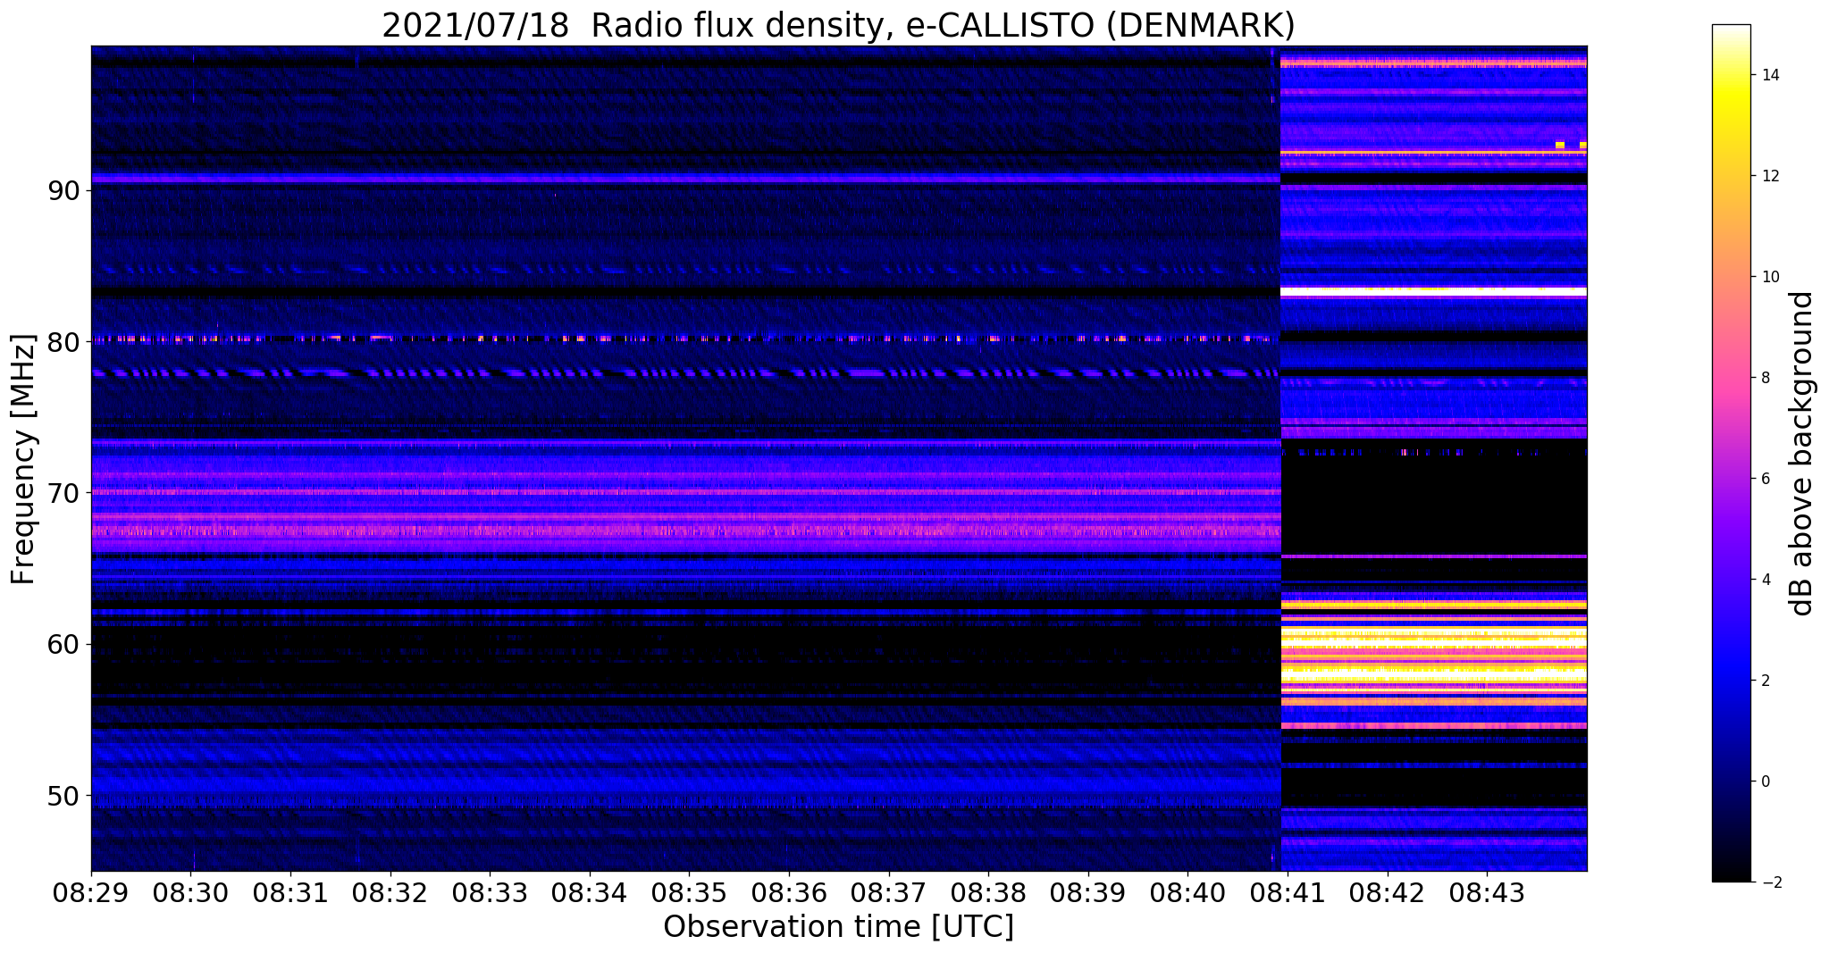The height and width of the screenshot is (953, 1829).
Task: Click the bright white band near 83 MHz after 08:41
Action: click(1434, 292)
